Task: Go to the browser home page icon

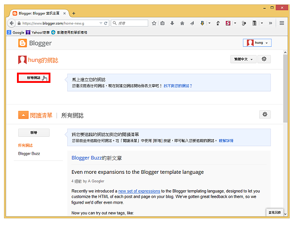Action: pos(182,23)
